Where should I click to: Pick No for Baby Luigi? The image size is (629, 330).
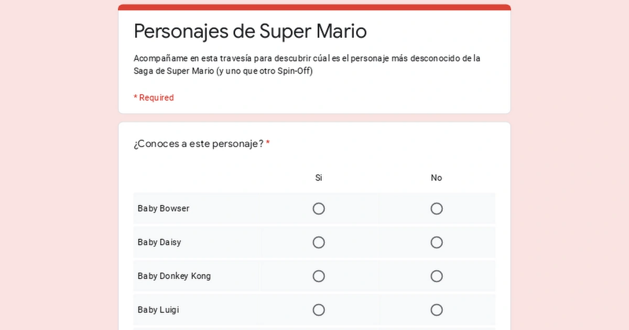pyautogui.click(x=437, y=310)
